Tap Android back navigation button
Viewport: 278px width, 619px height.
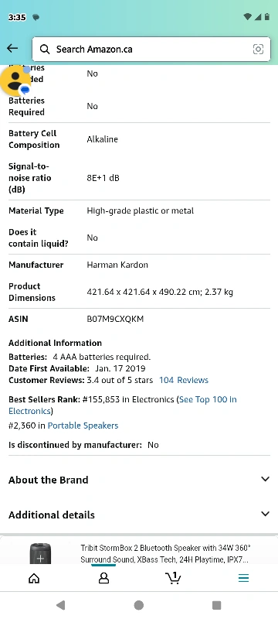pos(60,605)
